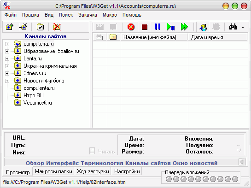
Task: Open the Терминология link
Action: coord(102,163)
